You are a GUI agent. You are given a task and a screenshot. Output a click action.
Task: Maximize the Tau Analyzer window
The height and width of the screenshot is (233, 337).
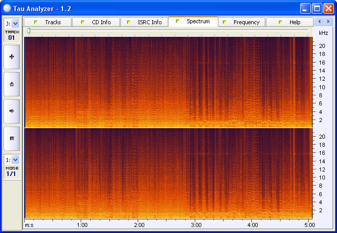(x=317, y=8)
